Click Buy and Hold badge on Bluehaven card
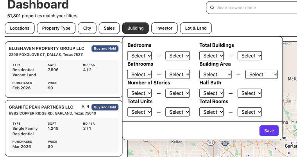297x157 pixels. point(105,48)
